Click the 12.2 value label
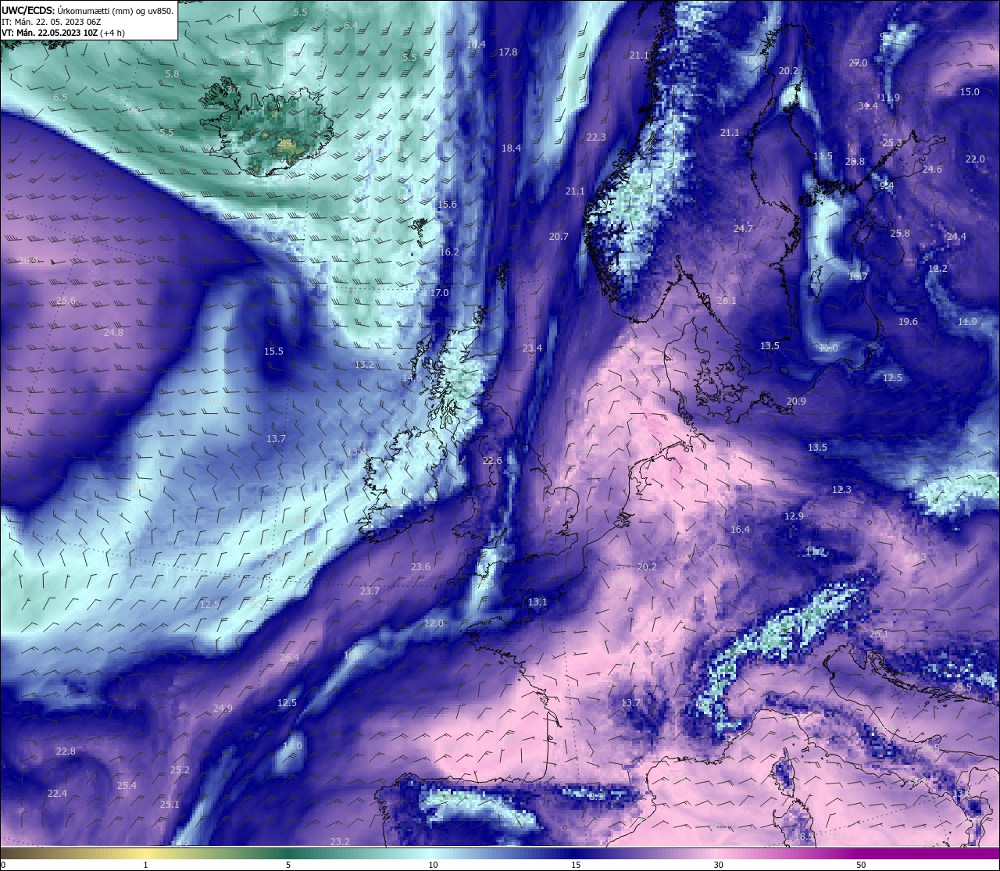 [x=937, y=269]
